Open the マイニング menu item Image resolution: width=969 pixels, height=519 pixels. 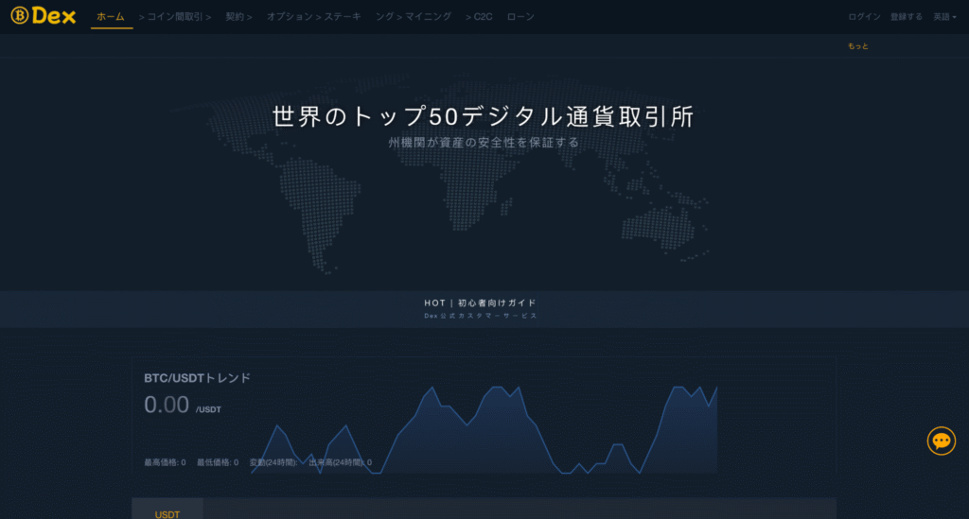(x=429, y=17)
